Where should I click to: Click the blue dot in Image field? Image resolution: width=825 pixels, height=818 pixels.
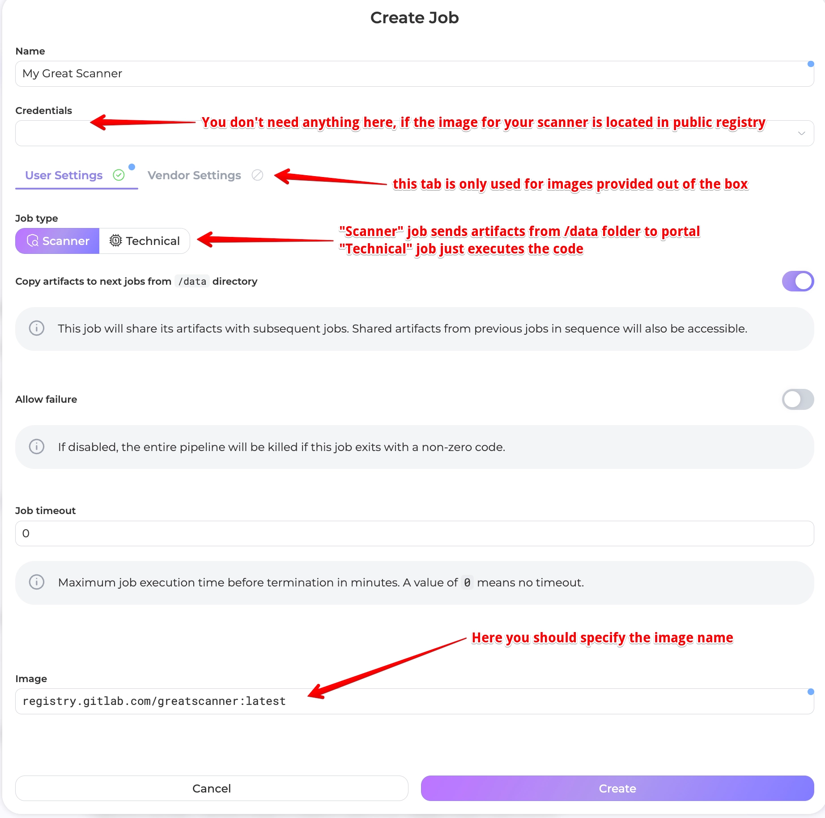tap(810, 692)
